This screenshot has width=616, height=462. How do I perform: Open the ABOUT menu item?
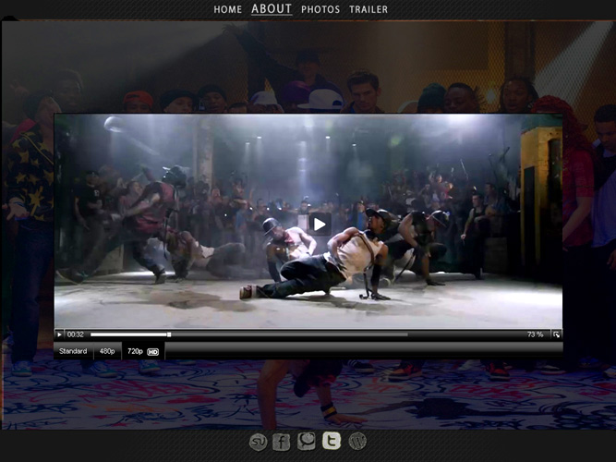click(x=272, y=9)
